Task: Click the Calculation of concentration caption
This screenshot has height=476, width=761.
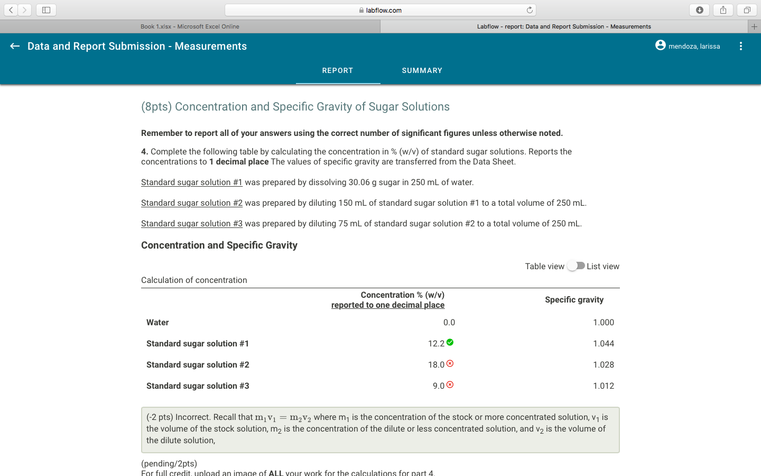Action: click(x=194, y=280)
